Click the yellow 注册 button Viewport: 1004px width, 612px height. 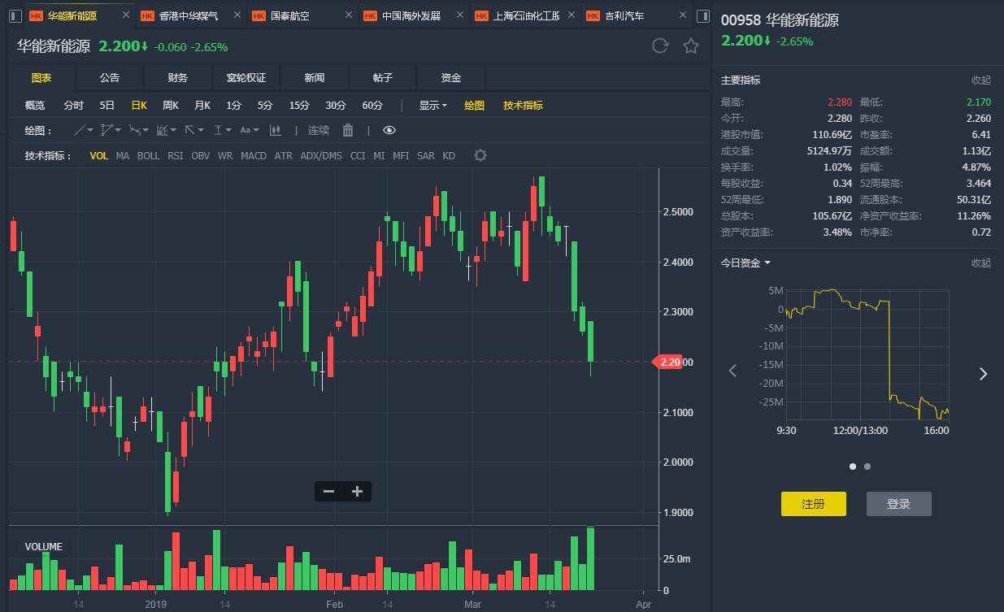point(813,504)
